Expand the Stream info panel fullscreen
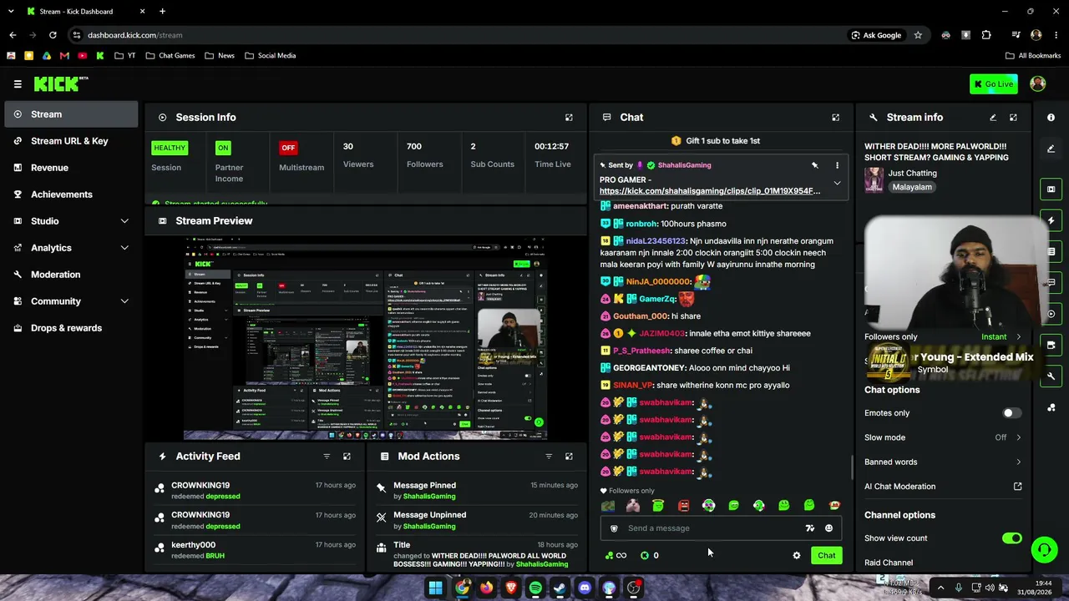Image resolution: width=1069 pixels, height=601 pixels. point(1013,118)
